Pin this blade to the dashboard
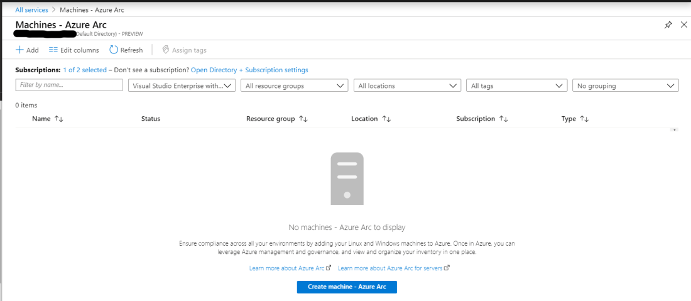 pyautogui.click(x=668, y=25)
